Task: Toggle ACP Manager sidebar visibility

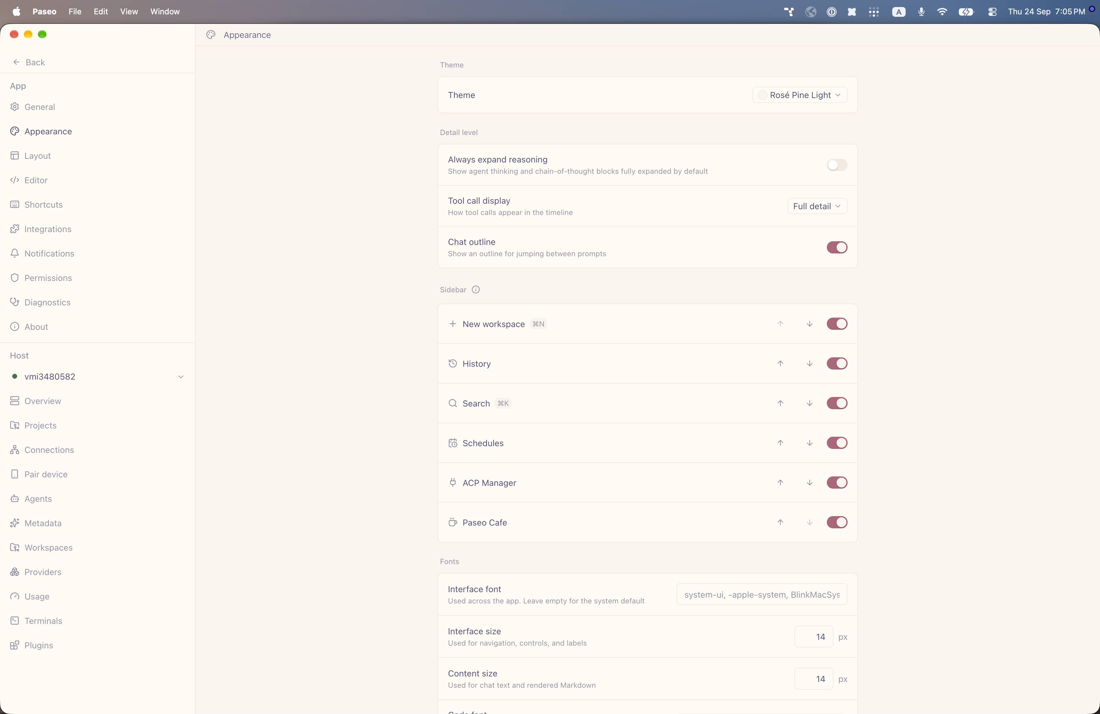Action: point(837,483)
